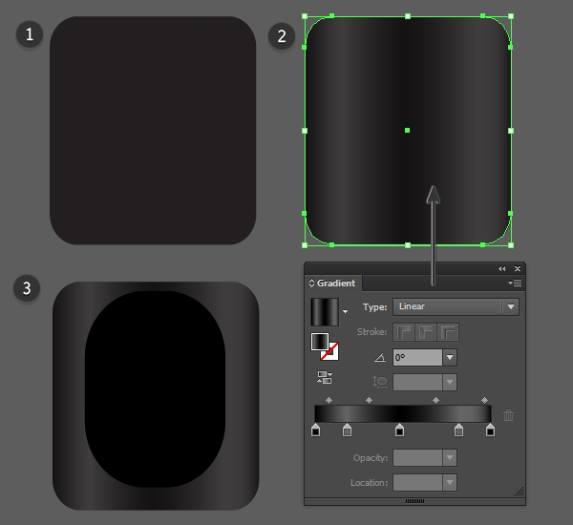Select the third midpoint diamond above slider
Viewport: 573px width, 525px height.
435,400
